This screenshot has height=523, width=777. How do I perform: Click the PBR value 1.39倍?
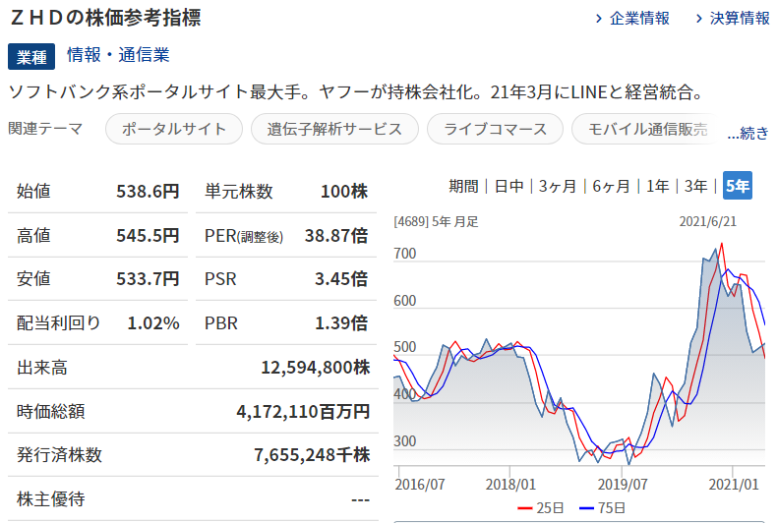[341, 322]
